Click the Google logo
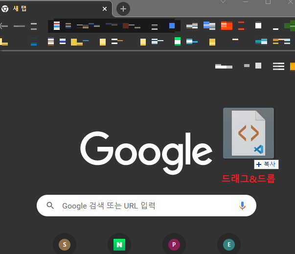The height and width of the screenshot is (254, 295). [x=146, y=153]
